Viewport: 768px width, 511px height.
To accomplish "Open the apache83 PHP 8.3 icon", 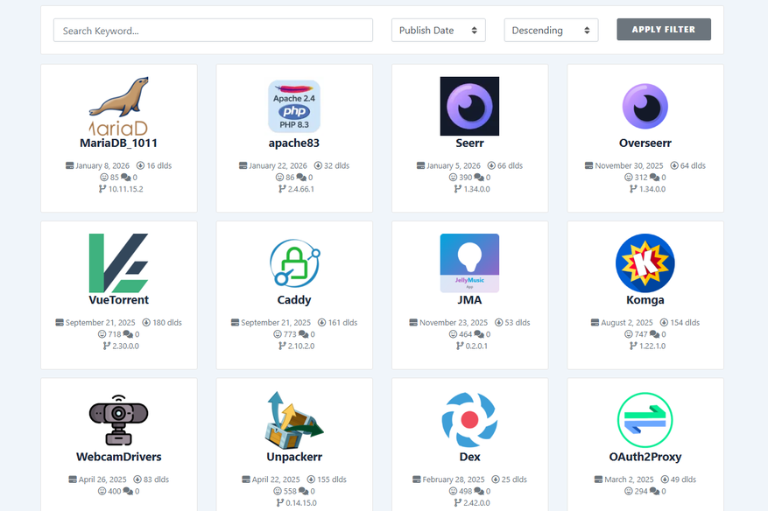I will click(294, 106).
